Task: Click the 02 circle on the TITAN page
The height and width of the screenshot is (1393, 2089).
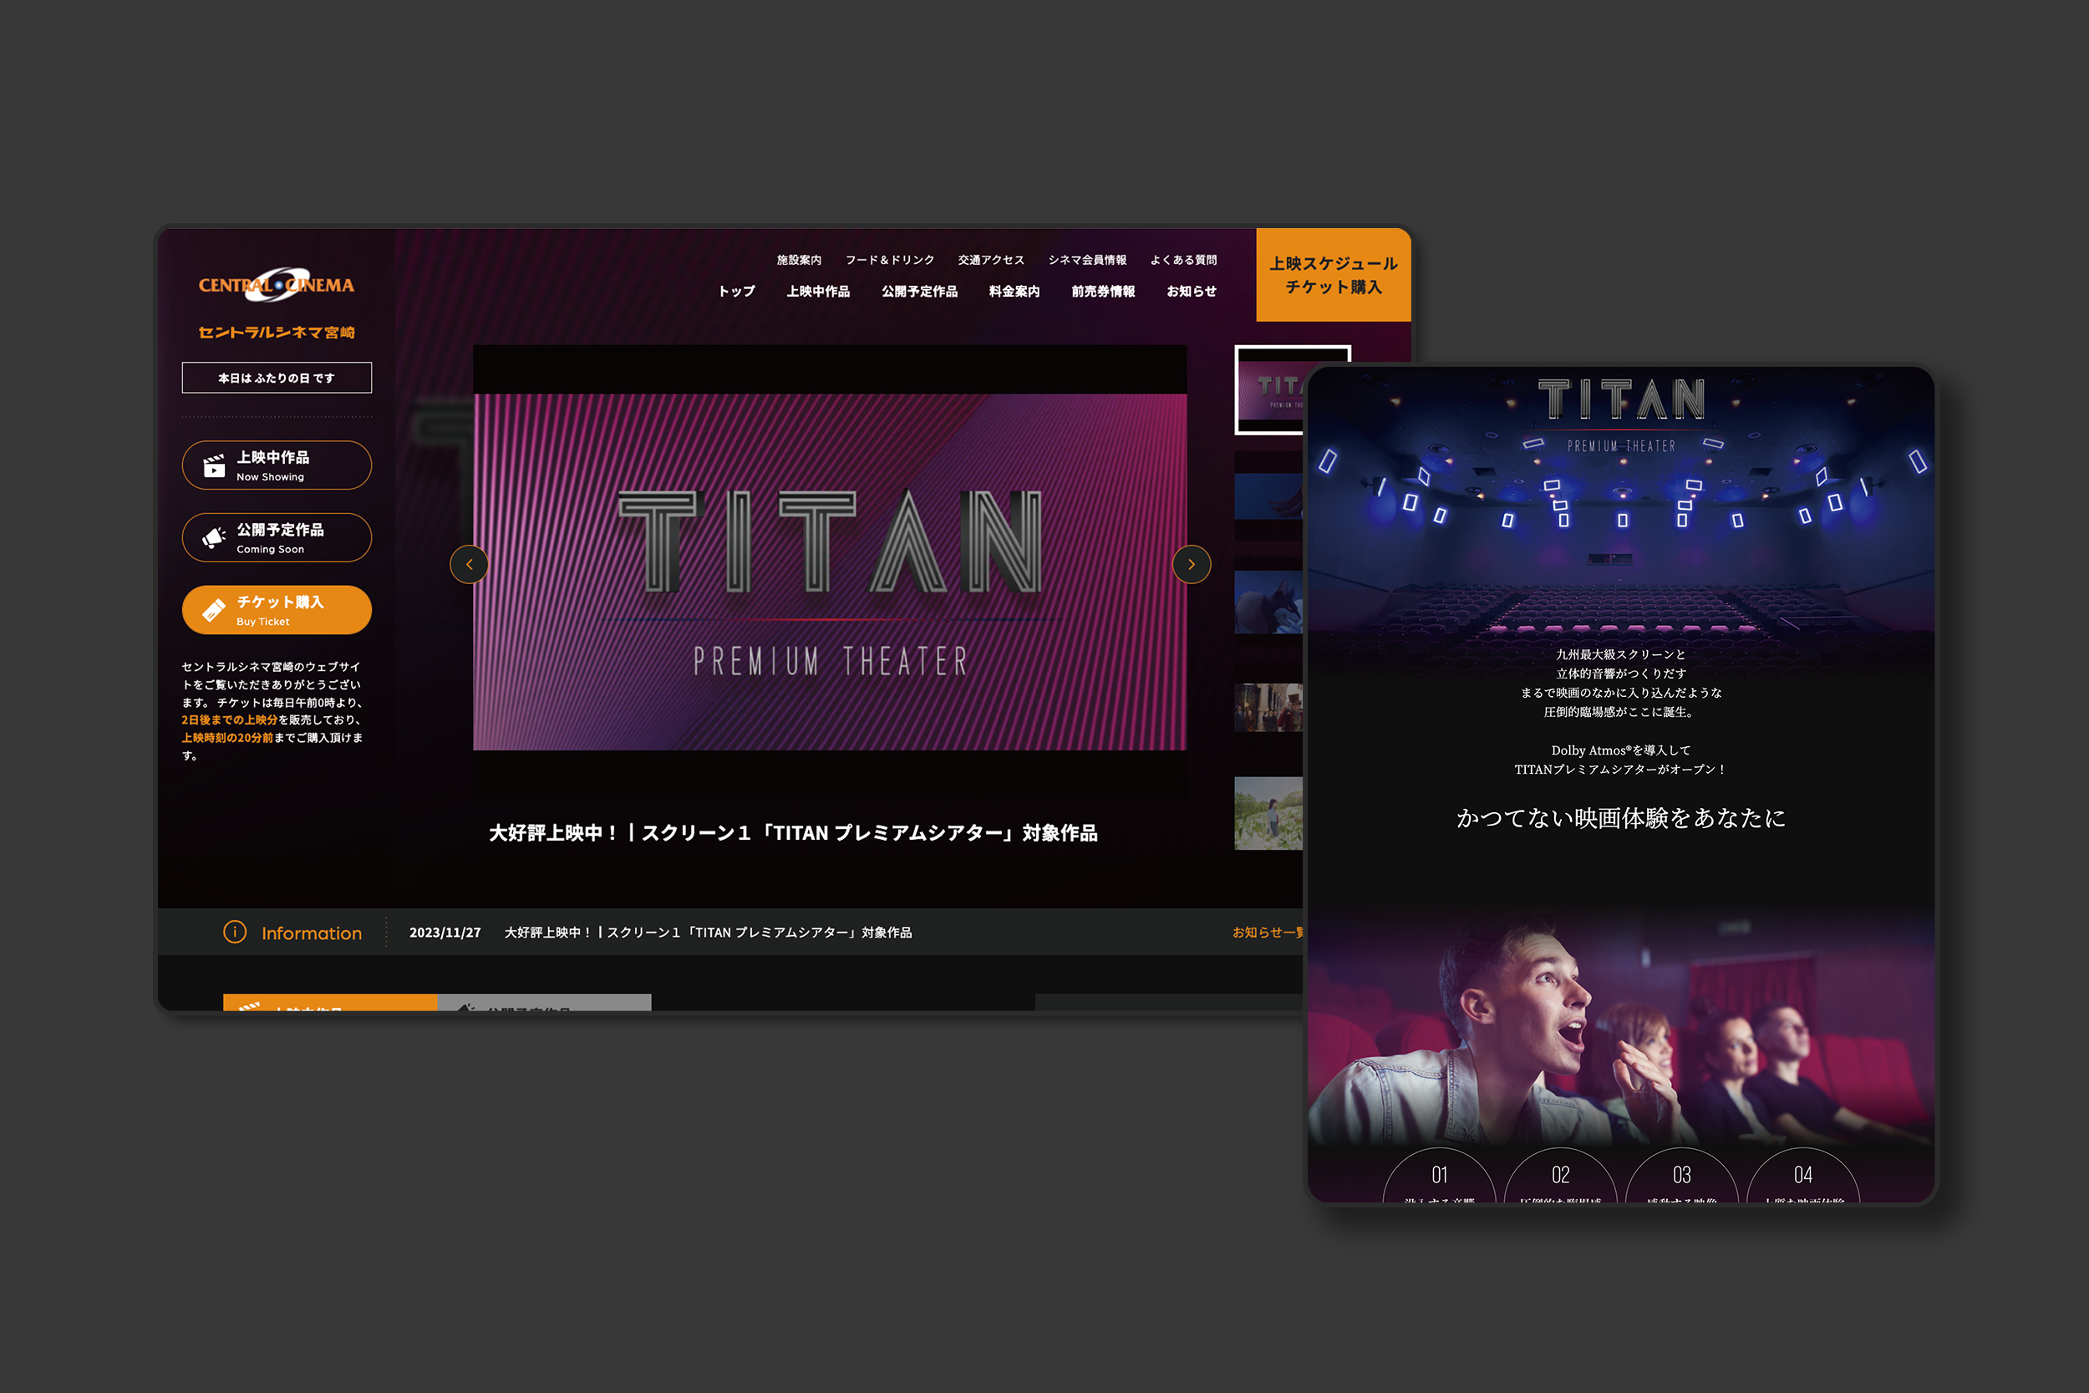Action: 1559,1176
